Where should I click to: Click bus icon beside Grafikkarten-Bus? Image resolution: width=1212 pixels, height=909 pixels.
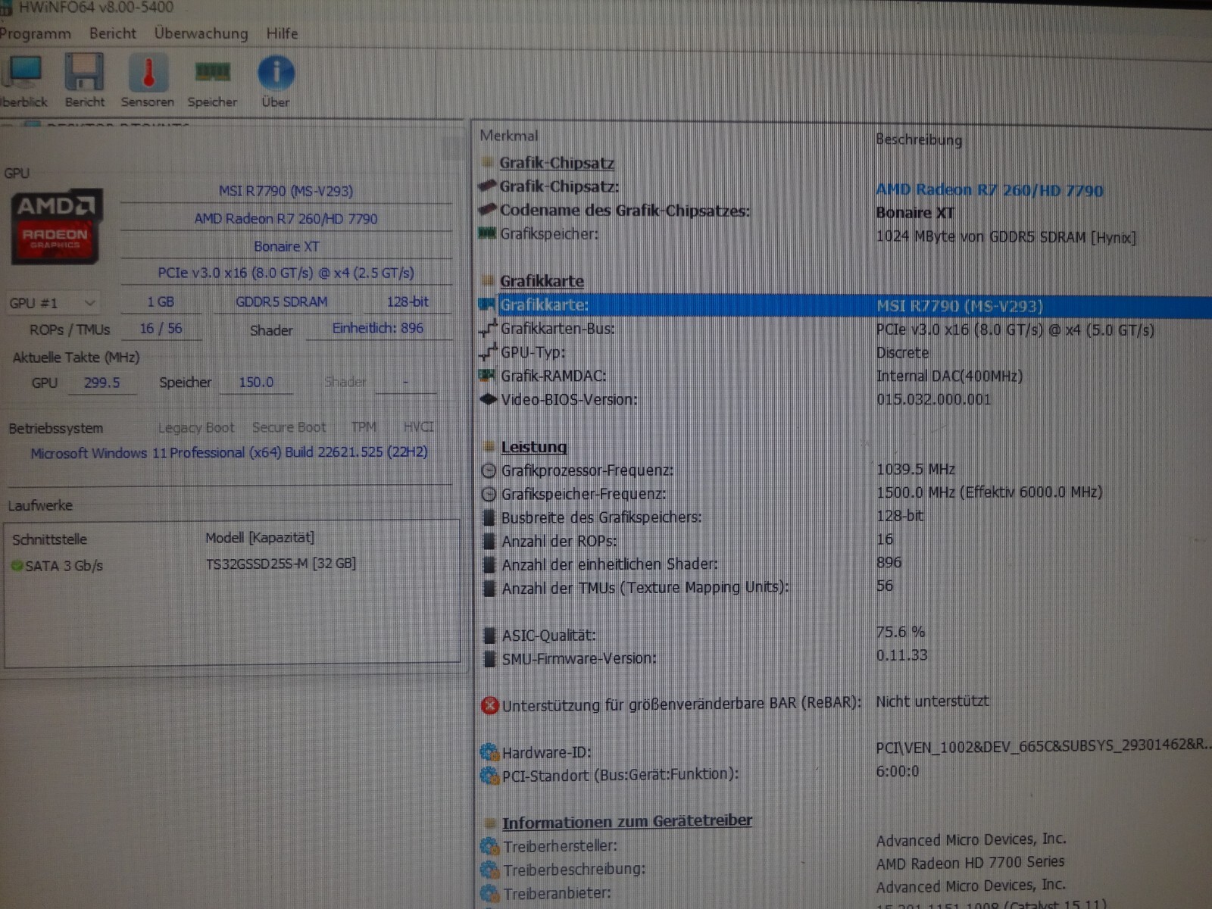point(489,328)
